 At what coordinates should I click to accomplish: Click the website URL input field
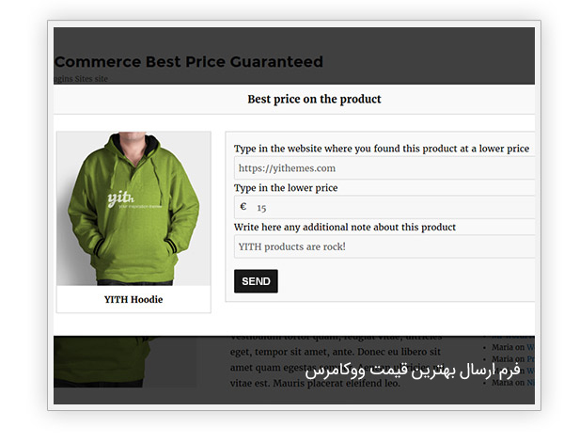click(x=384, y=168)
